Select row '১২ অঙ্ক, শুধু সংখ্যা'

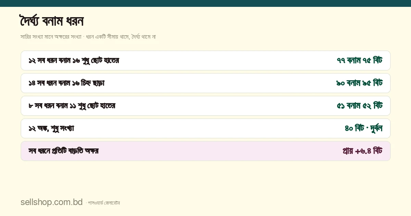click(x=206, y=129)
